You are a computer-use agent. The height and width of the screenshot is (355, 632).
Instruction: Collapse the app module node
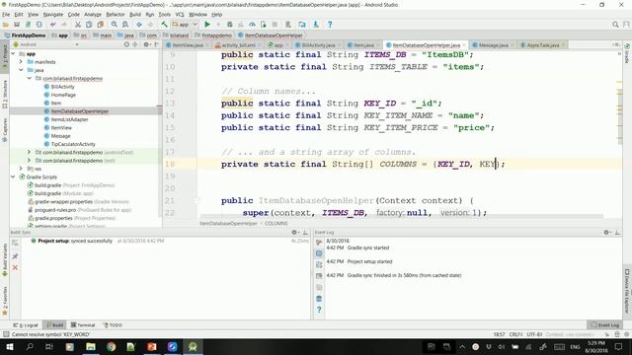[x=13, y=53]
